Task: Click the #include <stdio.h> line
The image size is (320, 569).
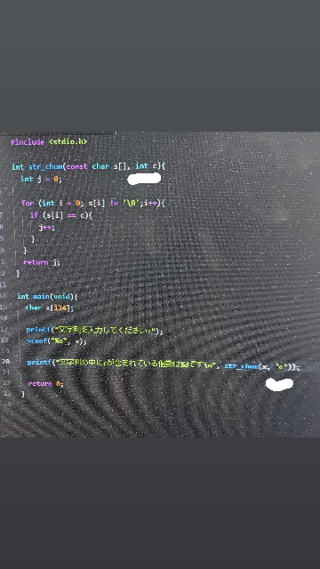Action: pyautogui.click(x=49, y=141)
